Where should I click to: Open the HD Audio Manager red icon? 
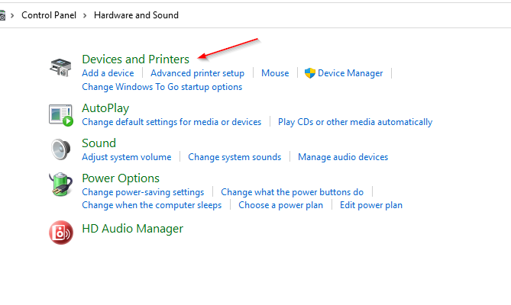point(61,233)
